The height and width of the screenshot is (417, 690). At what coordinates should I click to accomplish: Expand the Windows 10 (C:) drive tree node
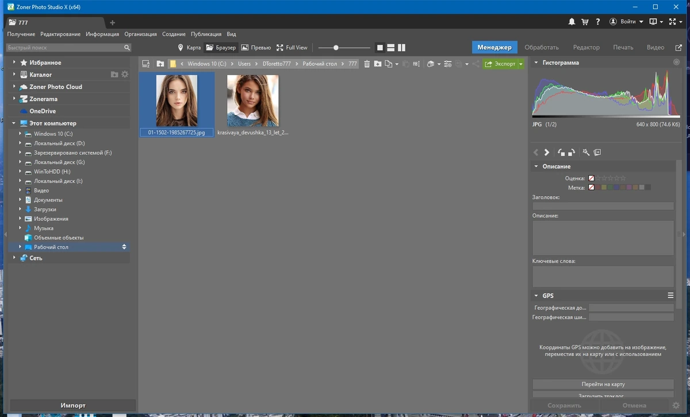pyautogui.click(x=20, y=133)
